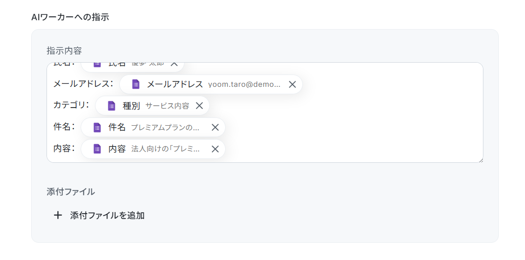
Task: Delete the 内容 chip using its X
Action: (x=215, y=149)
